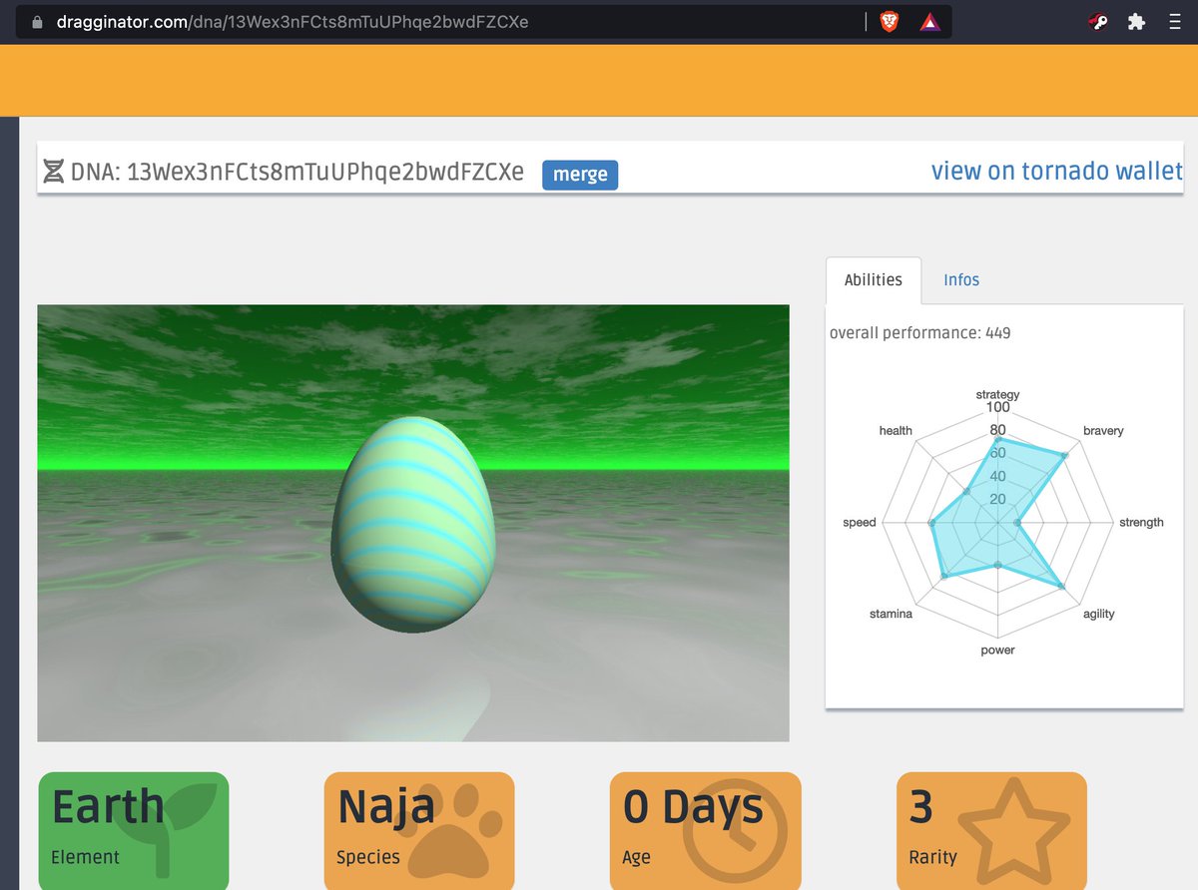1198x890 pixels.
Task: Click the DNA helix icon
Action: coord(54,172)
